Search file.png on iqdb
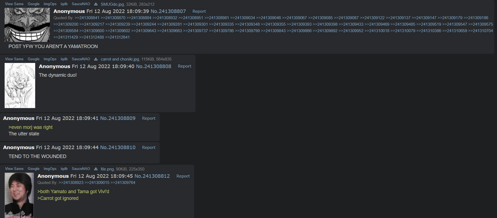The width and height of the screenshot is (497, 218). (64, 169)
